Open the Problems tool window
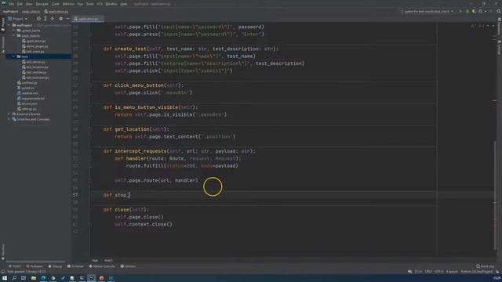502x282 pixels. coord(35,266)
